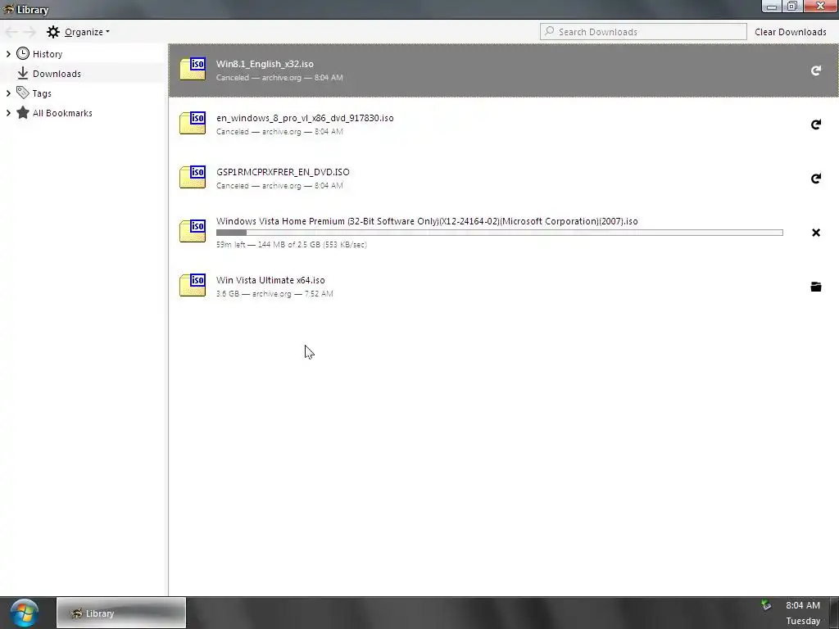The image size is (839, 629).
Task: Select Downloads in the sidebar
Action: click(x=57, y=74)
